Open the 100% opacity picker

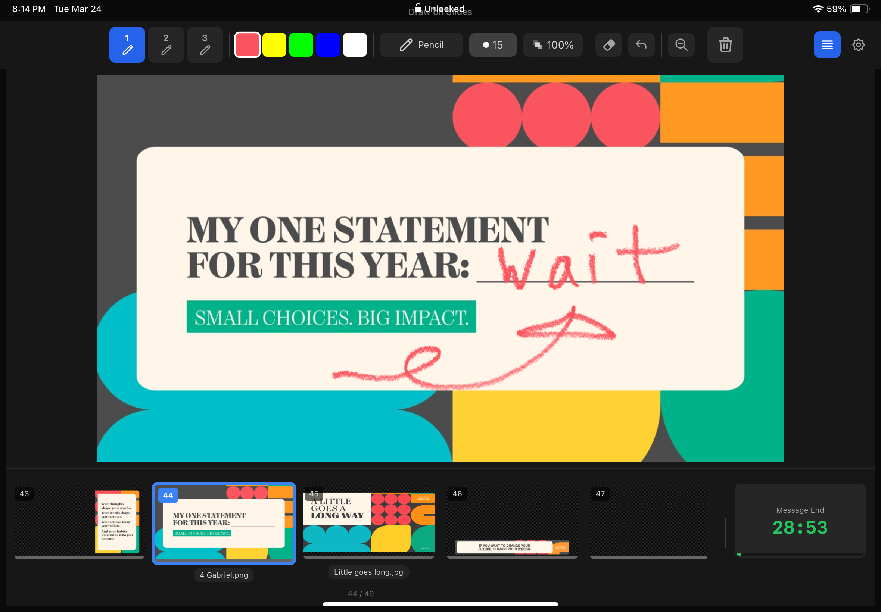(552, 44)
